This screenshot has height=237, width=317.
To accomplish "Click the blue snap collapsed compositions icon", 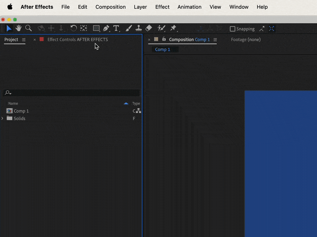I will coord(271,28).
